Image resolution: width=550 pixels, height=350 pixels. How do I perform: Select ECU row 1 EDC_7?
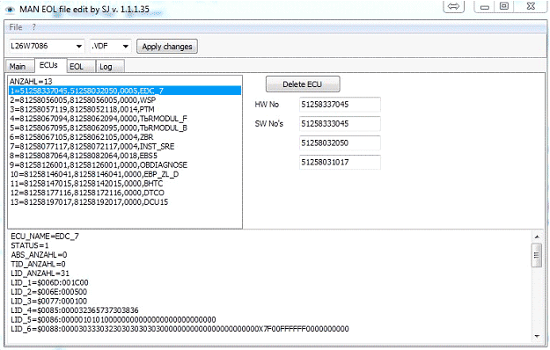[x=125, y=91]
